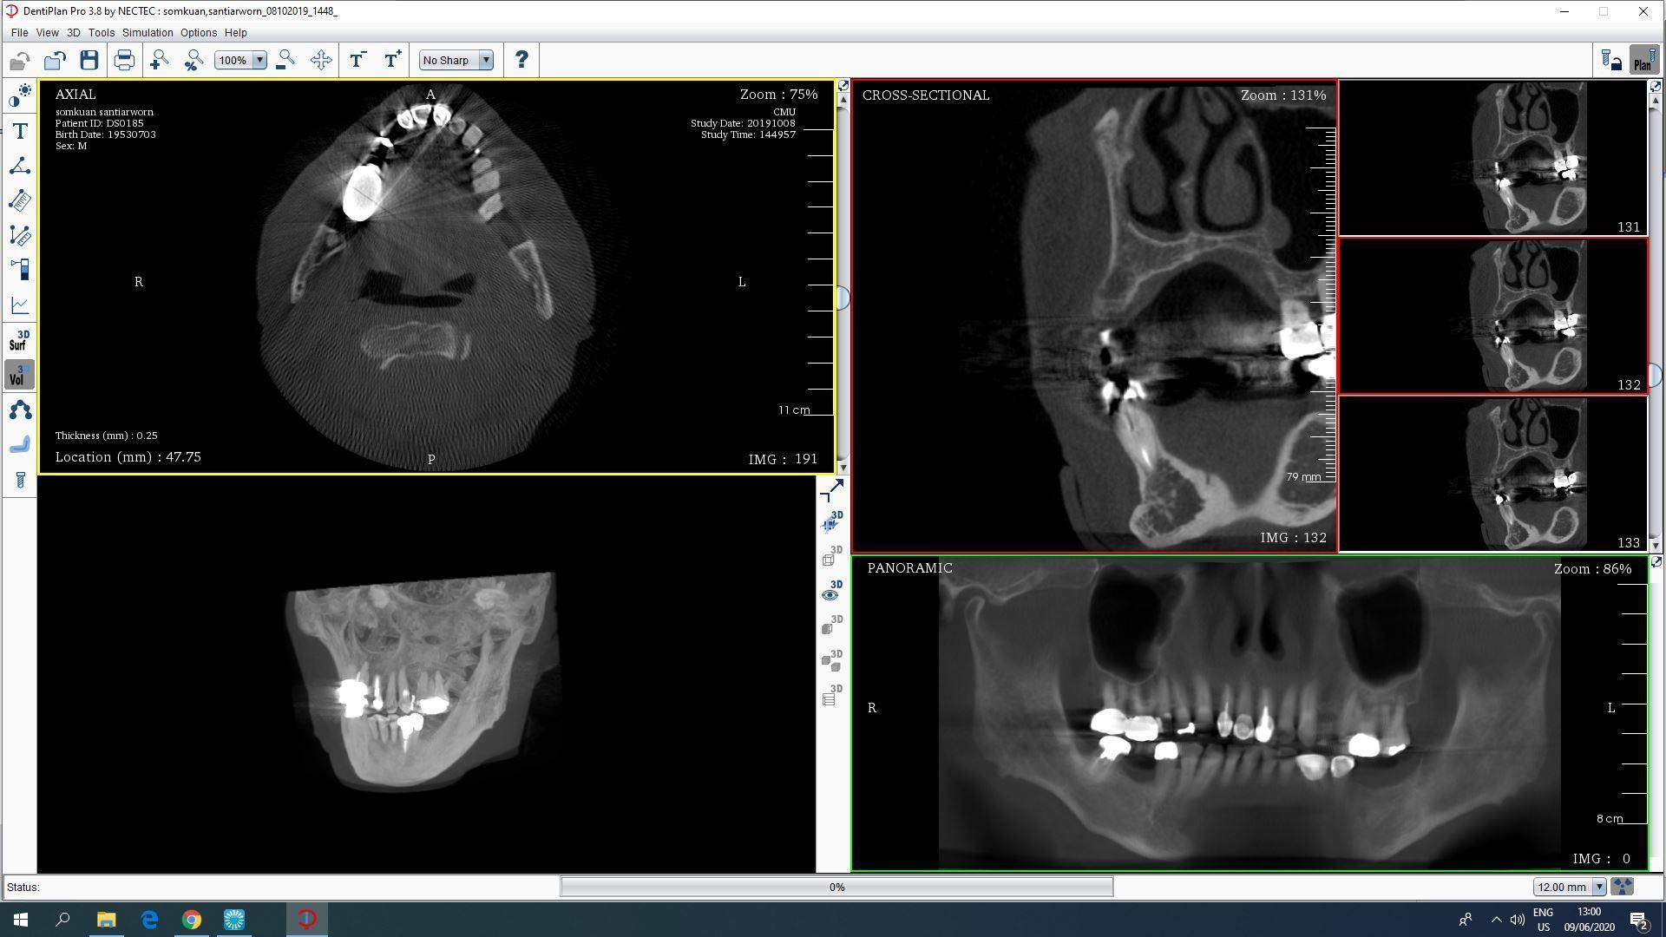Screen dimensions: 1666x937
Task: Toggle 3D layers list option
Action: (x=831, y=696)
